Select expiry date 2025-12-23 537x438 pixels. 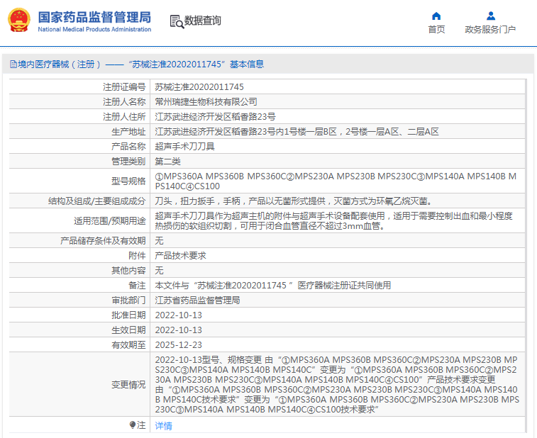pos(179,345)
